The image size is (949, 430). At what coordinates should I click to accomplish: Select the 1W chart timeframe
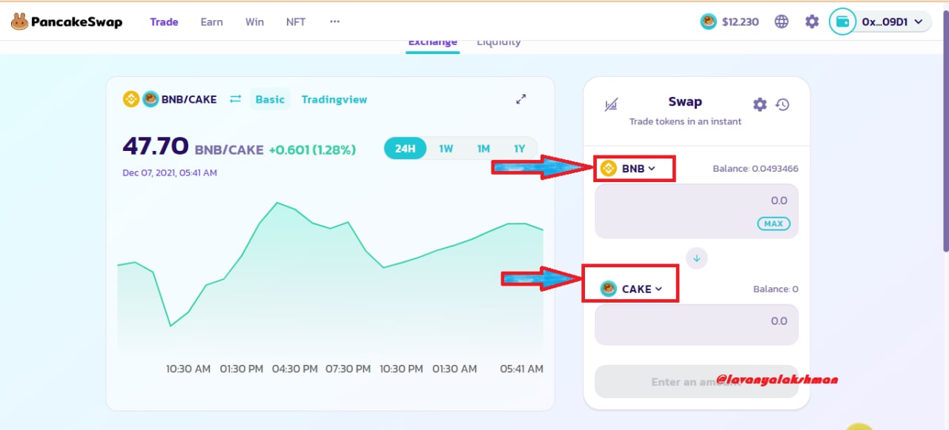click(x=446, y=149)
